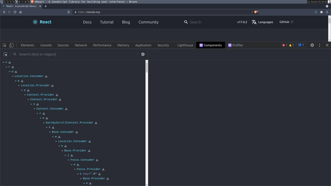Image resolution: width=331 pixels, height=186 pixels.
Task: Open the Tutorial page
Action: [x=107, y=22]
